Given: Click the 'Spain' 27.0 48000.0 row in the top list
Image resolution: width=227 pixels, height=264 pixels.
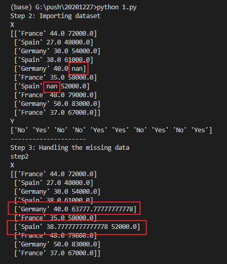Looking at the screenshot, I should pos(54,42).
